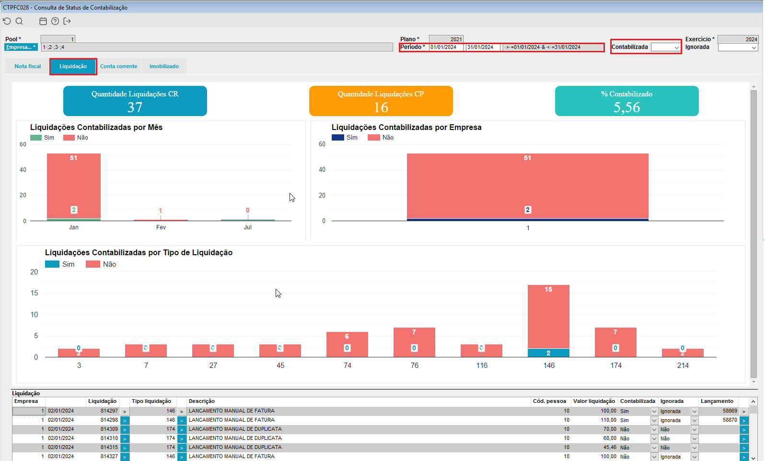Open detail arrow beside liquidação 814309
766x461 pixels.
pos(125,429)
